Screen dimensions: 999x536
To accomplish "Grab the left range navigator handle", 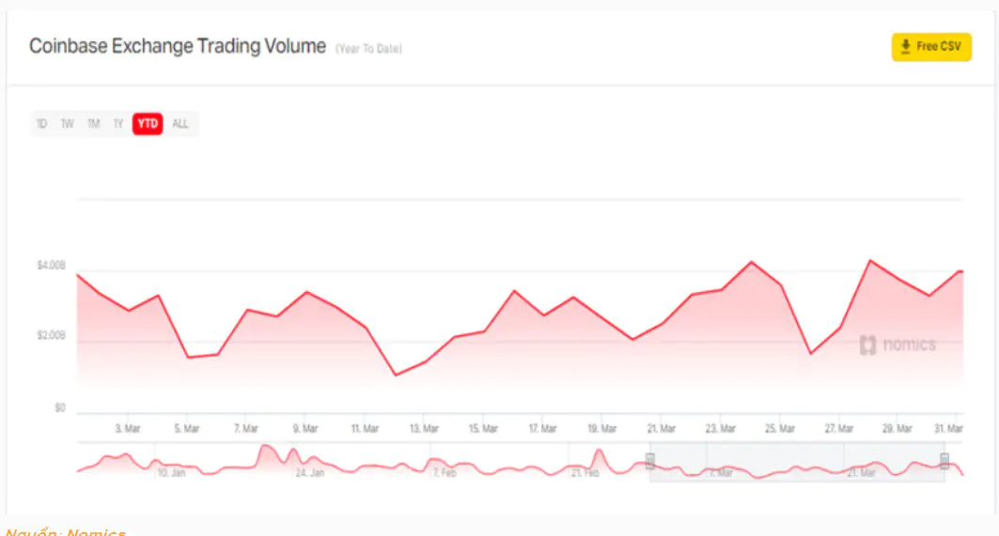I will [x=649, y=461].
